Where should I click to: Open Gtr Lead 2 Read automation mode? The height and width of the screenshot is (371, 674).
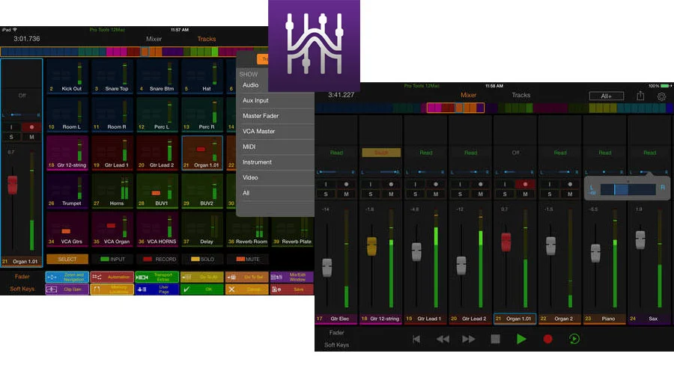pos(471,153)
